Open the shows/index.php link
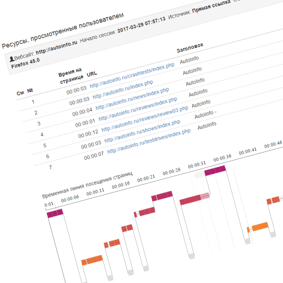 tap(142, 131)
